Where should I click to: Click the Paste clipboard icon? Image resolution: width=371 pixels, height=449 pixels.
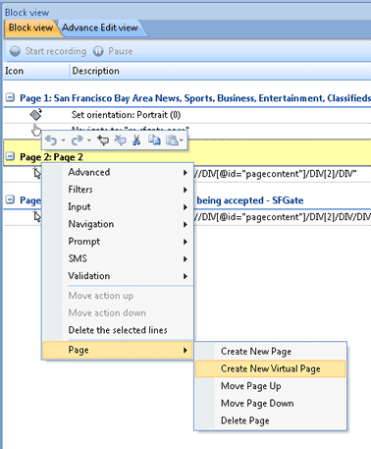click(x=172, y=140)
